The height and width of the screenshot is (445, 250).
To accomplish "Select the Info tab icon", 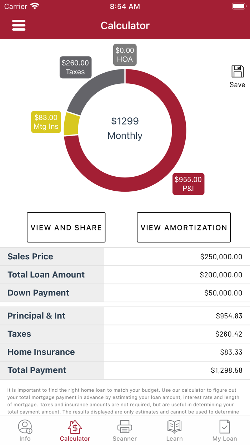I will (x=25, y=426).
